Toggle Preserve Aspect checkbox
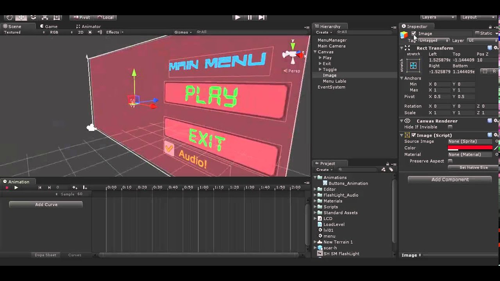Image resolution: width=500 pixels, height=281 pixels. (450, 161)
